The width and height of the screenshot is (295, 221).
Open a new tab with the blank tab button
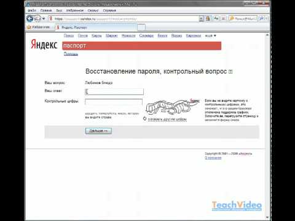coord(141,27)
